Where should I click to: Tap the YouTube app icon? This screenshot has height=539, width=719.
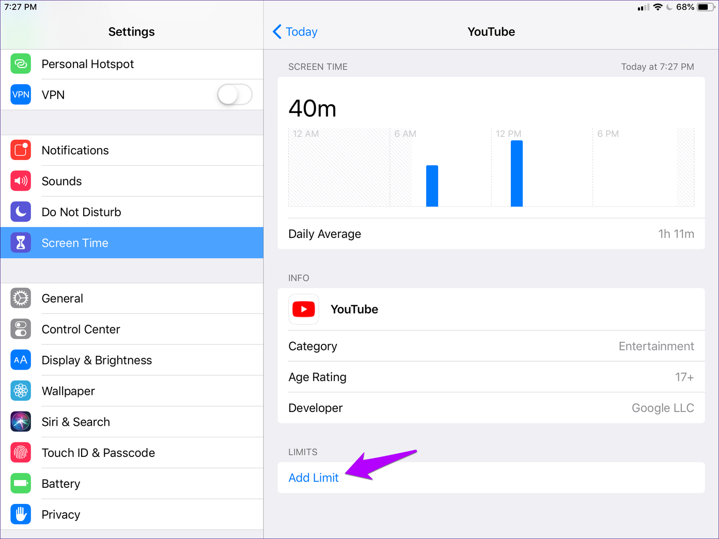tap(304, 309)
